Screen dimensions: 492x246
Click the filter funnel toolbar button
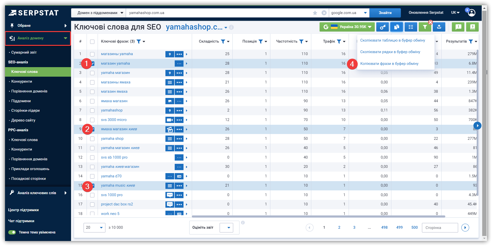click(425, 27)
